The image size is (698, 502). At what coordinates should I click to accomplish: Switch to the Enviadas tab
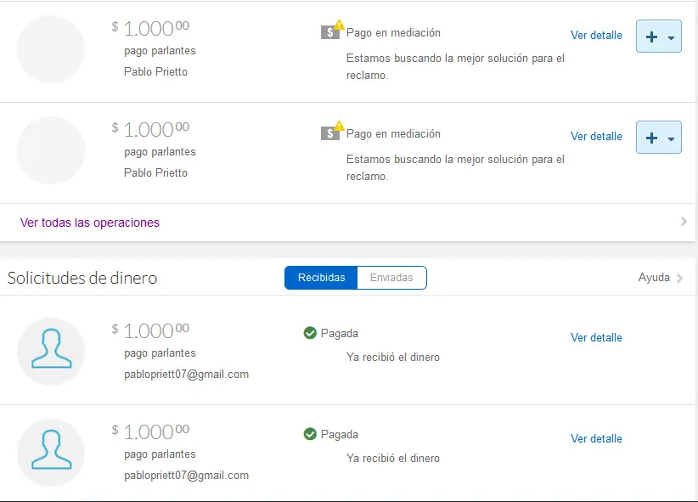click(391, 278)
